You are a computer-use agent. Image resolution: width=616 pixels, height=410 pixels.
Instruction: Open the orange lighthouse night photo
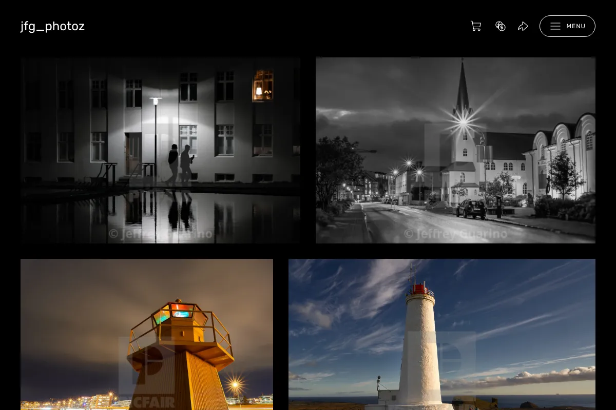tap(147, 334)
